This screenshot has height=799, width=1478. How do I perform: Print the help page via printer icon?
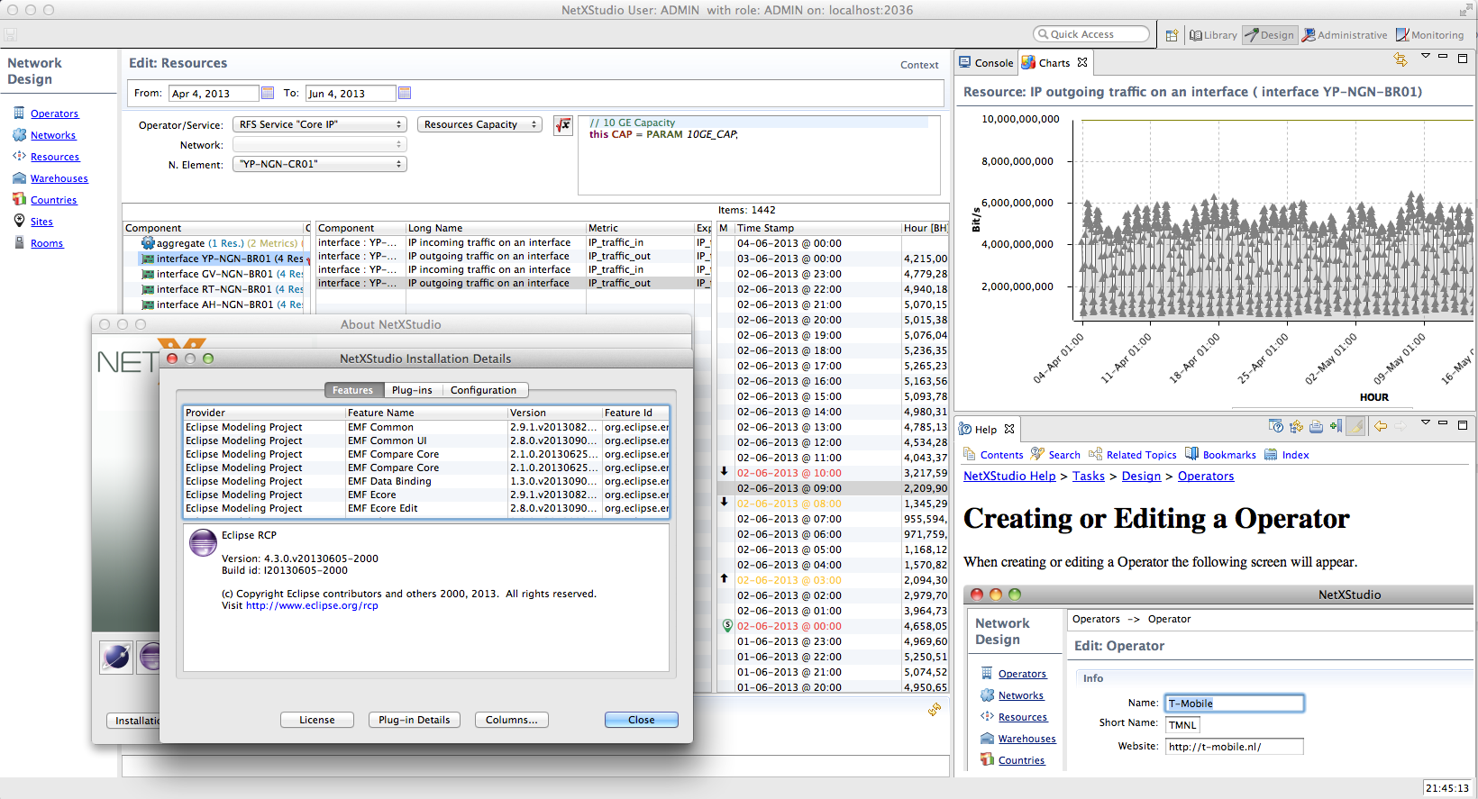coord(1316,426)
